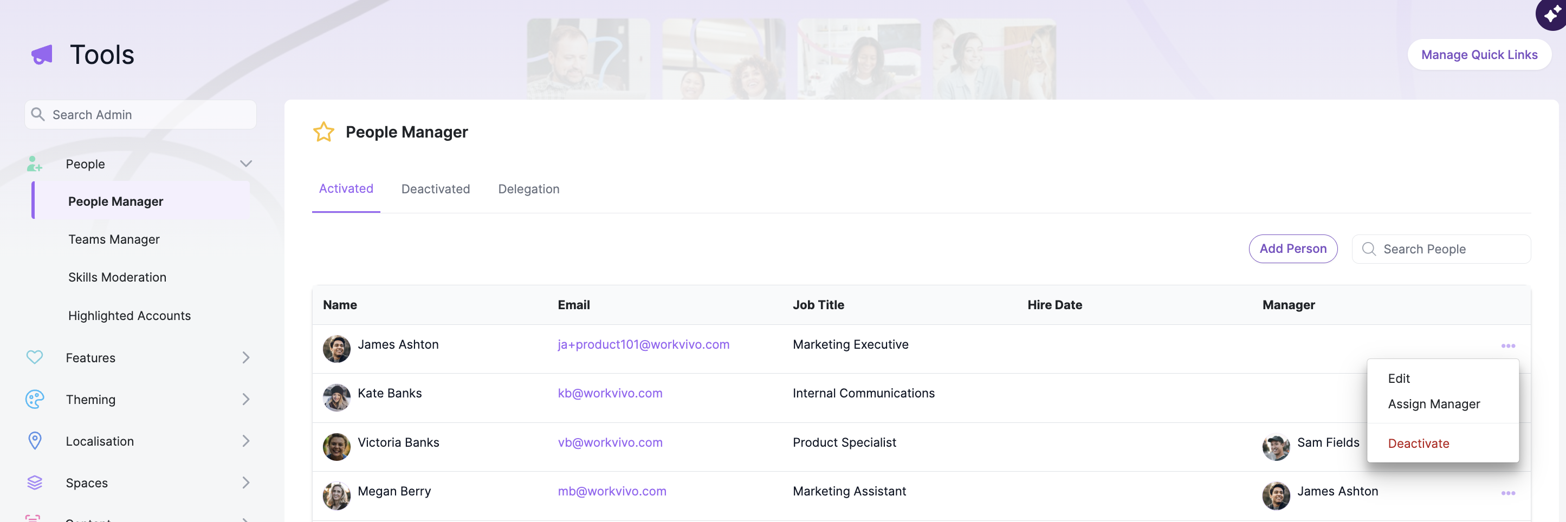Open James Ashton row options ellipsis

[1507, 346]
